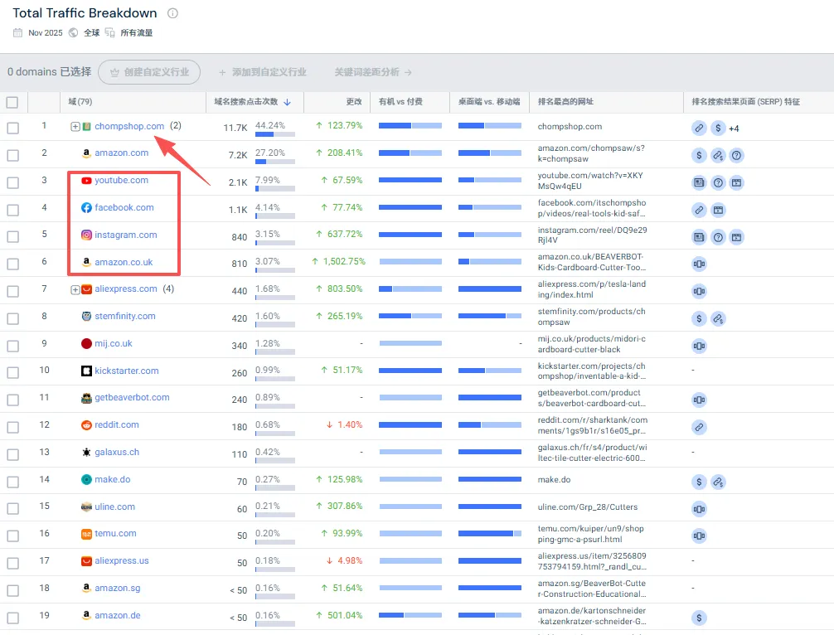This screenshot has width=834, height=635.
Task: Click desktop vs mobile bar for stemfinity.com
Action: [x=490, y=316]
